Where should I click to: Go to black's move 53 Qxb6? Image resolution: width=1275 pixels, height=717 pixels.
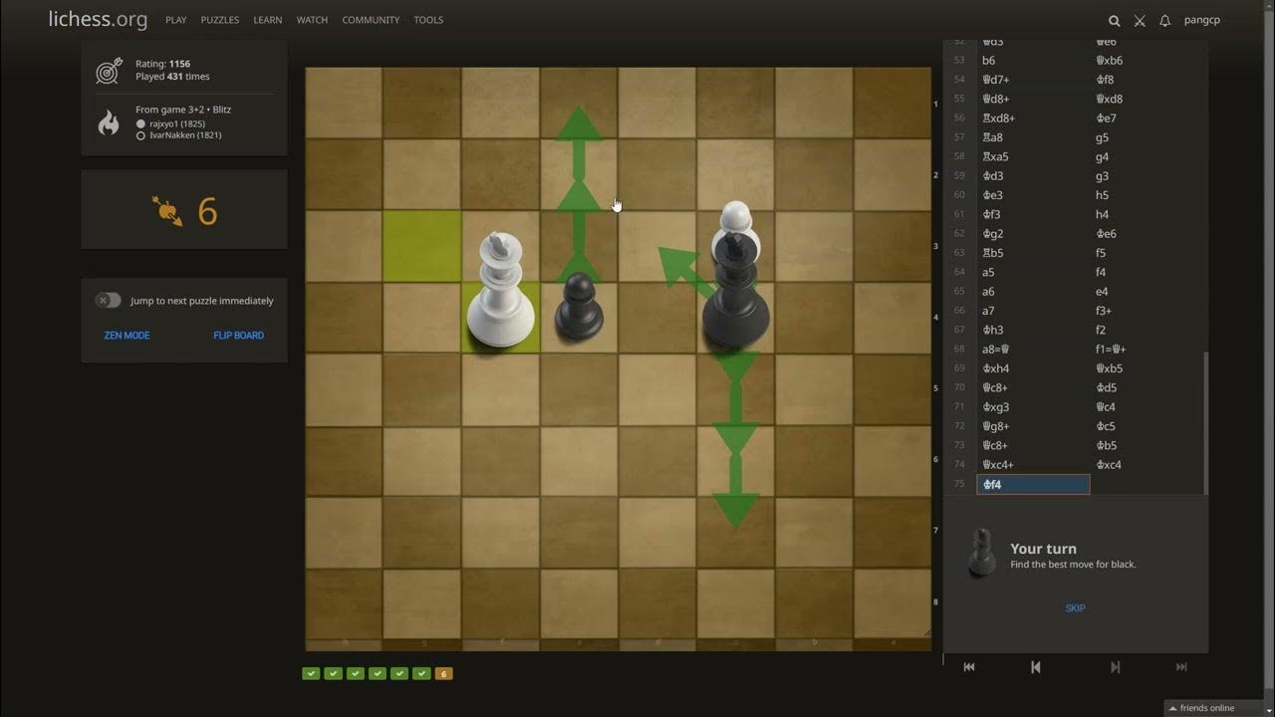(x=1146, y=61)
